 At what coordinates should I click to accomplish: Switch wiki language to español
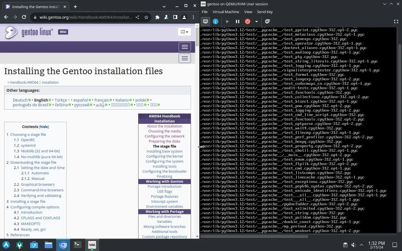(x=81, y=100)
